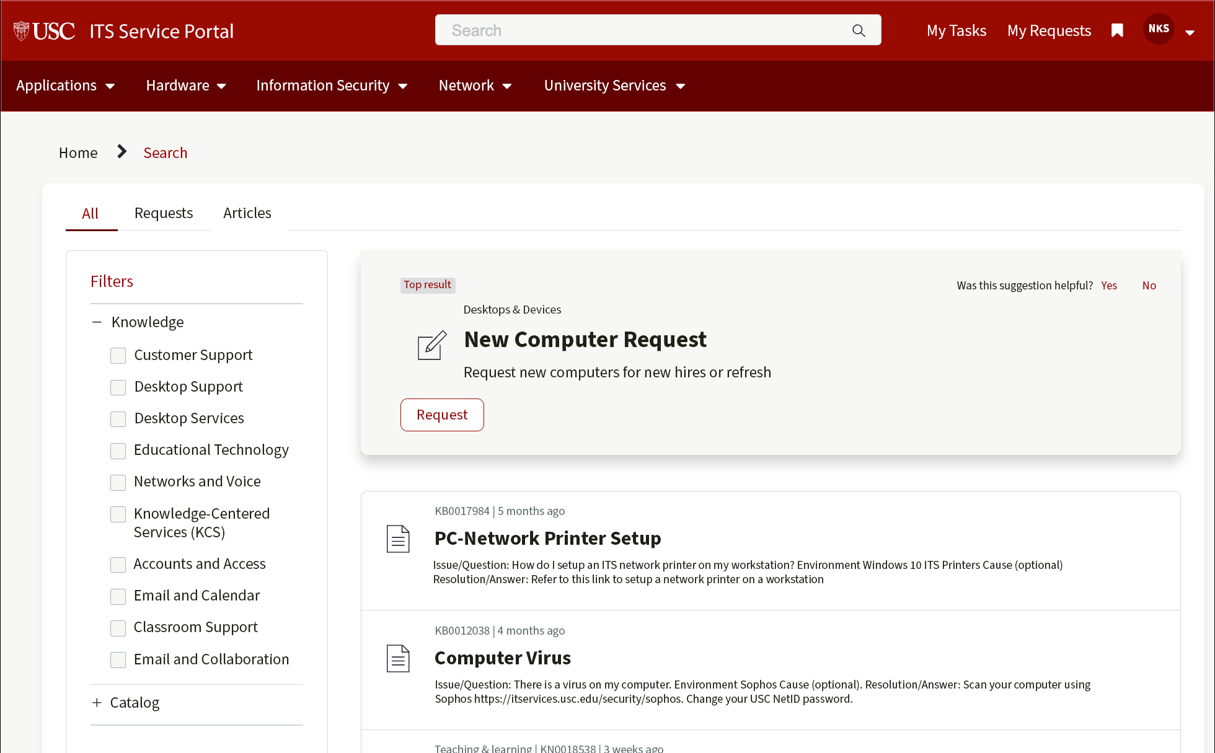The image size is (1215, 753).
Task: Click the NKS user avatar
Action: 1159,29
